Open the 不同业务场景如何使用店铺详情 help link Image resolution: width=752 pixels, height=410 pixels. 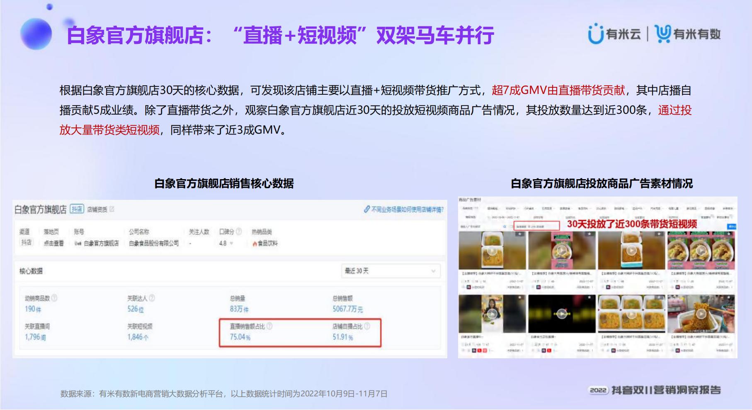pyautogui.click(x=404, y=209)
